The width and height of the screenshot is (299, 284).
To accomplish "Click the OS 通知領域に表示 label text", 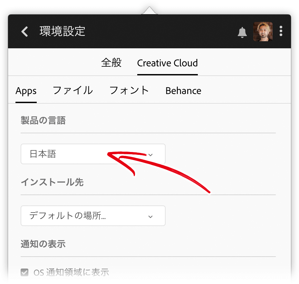I will (71, 272).
